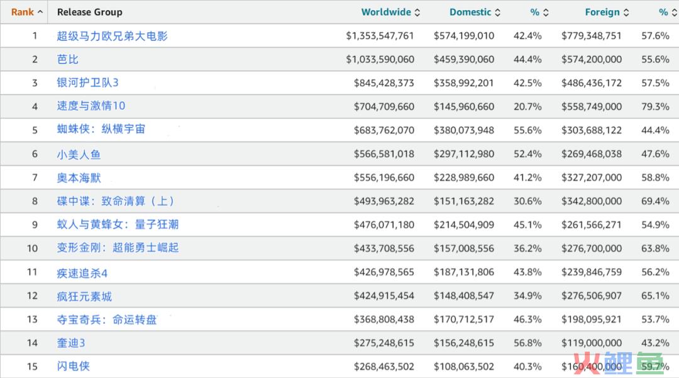The width and height of the screenshot is (679, 378).
Task: Sort table by Domestic gross
Action: [x=470, y=12]
